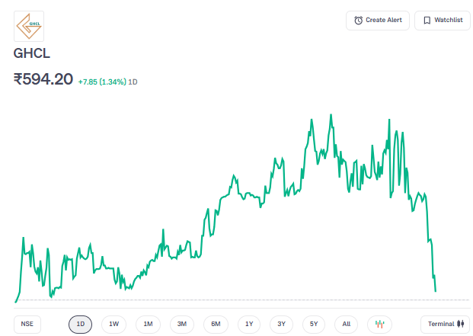Click the candlestick icon in Terminal button

click(x=460, y=324)
